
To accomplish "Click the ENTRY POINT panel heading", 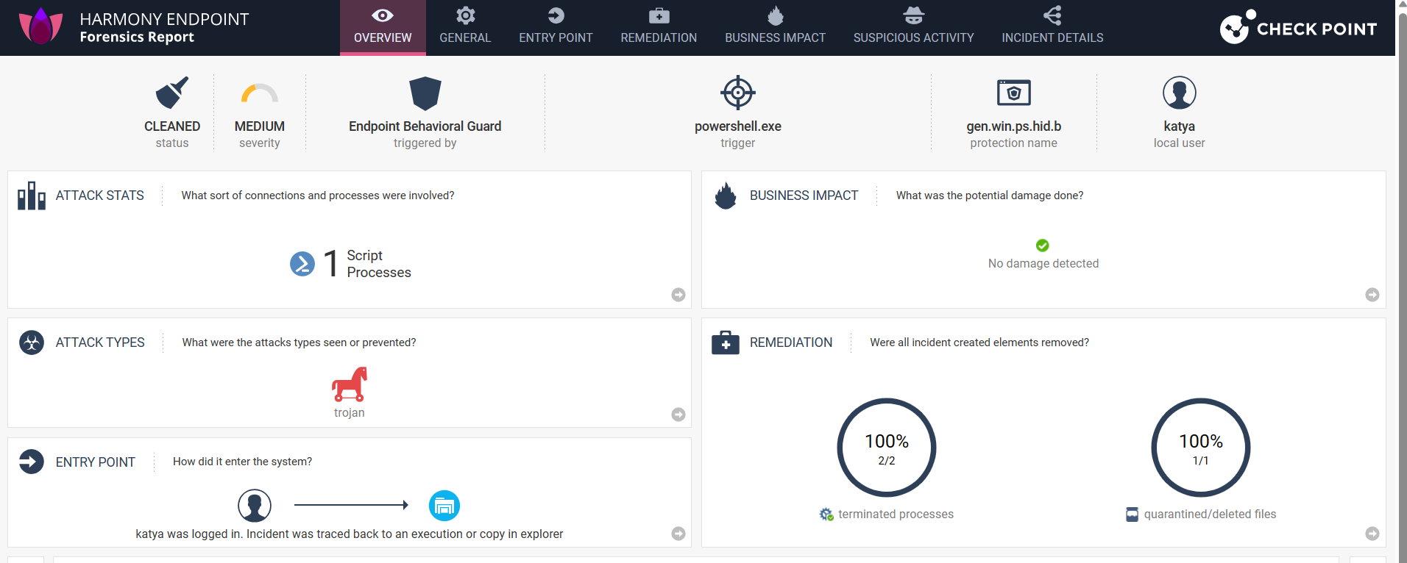I will (96, 462).
